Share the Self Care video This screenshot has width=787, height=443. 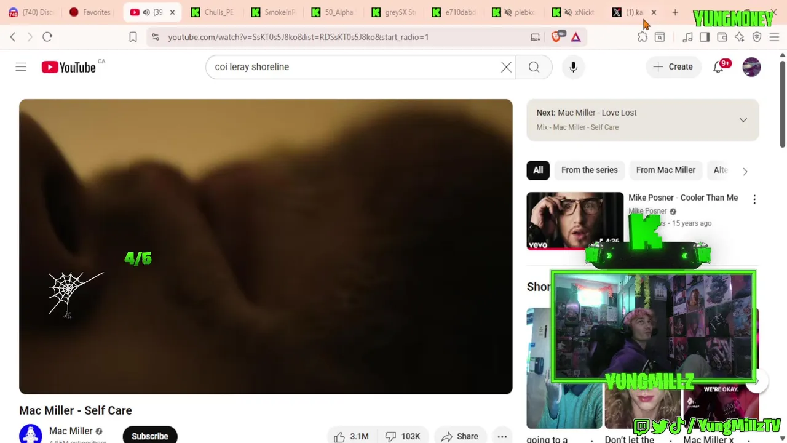pyautogui.click(x=460, y=436)
